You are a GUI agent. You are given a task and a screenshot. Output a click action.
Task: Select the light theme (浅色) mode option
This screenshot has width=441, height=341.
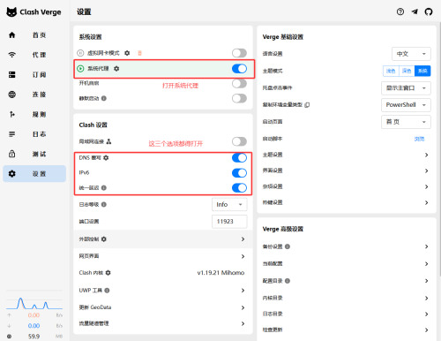point(391,71)
